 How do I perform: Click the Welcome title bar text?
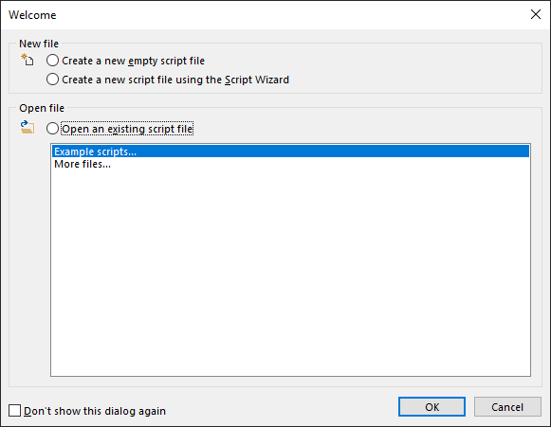tap(32, 15)
